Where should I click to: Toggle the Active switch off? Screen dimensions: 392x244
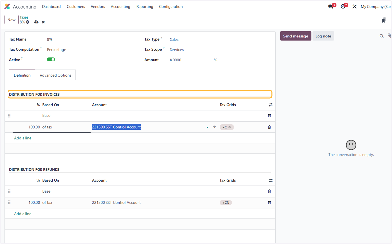pyautogui.click(x=51, y=59)
